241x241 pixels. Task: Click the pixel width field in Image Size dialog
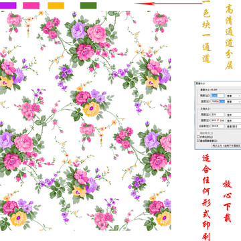(218, 96)
